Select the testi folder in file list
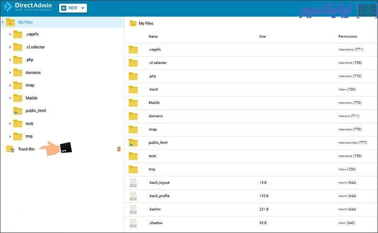 [152, 156]
